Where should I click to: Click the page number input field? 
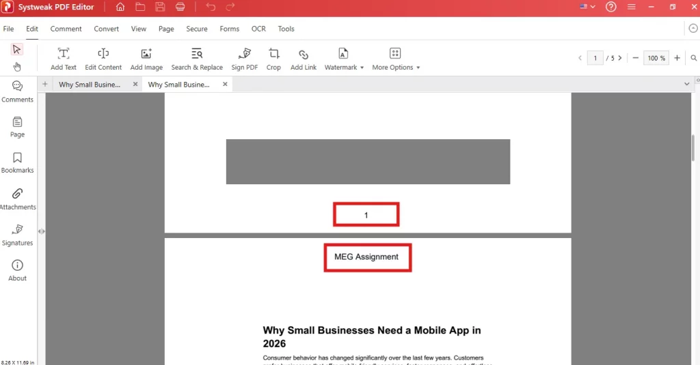595,58
